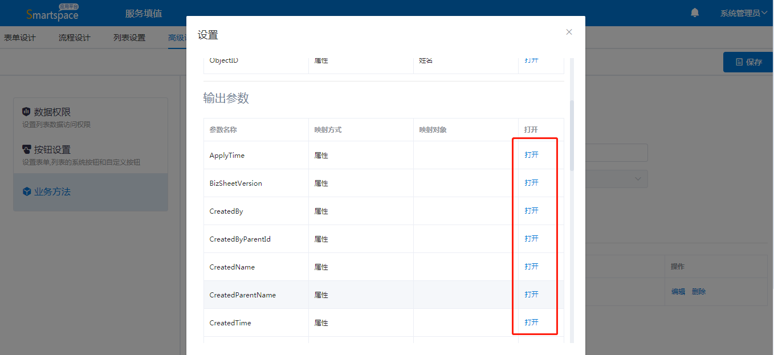Click the Smartspace logo
Image resolution: width=774 pixels, height=355 pixels.
52,13
